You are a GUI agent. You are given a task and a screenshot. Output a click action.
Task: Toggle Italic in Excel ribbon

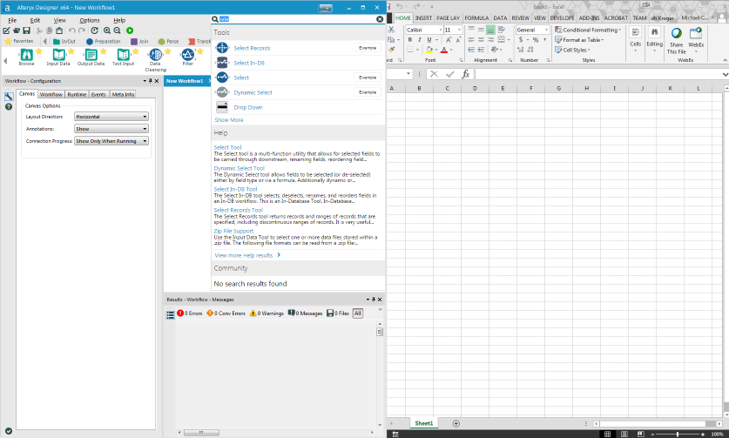(x=419, y=40)
